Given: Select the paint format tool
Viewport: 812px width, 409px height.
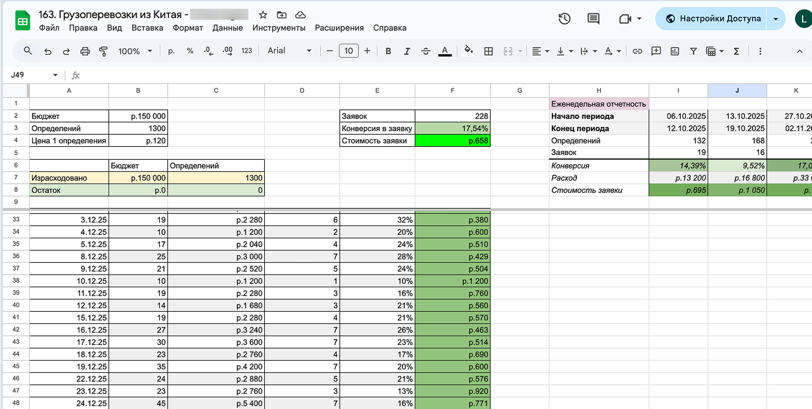Looking at the screenshot, I should tap(103, 51).
